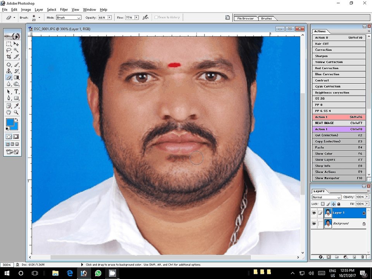Run the Brightness correction action
Screen dimensions: 372x279
pyautogui.click(x=339, y=93)
